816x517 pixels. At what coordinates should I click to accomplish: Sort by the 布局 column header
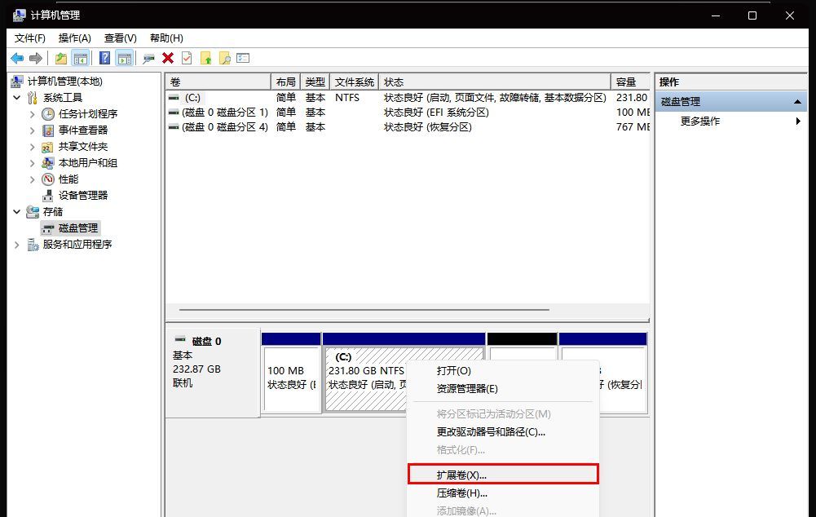point(285,82)
